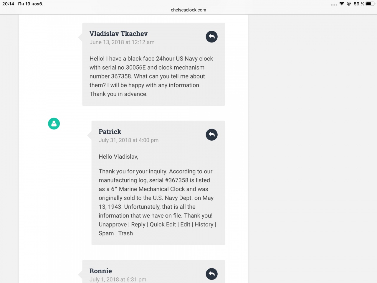This screenshot has height=283, width=377.
Task: Open the June 13, 2018 comment timestamp
Action: 122,42
